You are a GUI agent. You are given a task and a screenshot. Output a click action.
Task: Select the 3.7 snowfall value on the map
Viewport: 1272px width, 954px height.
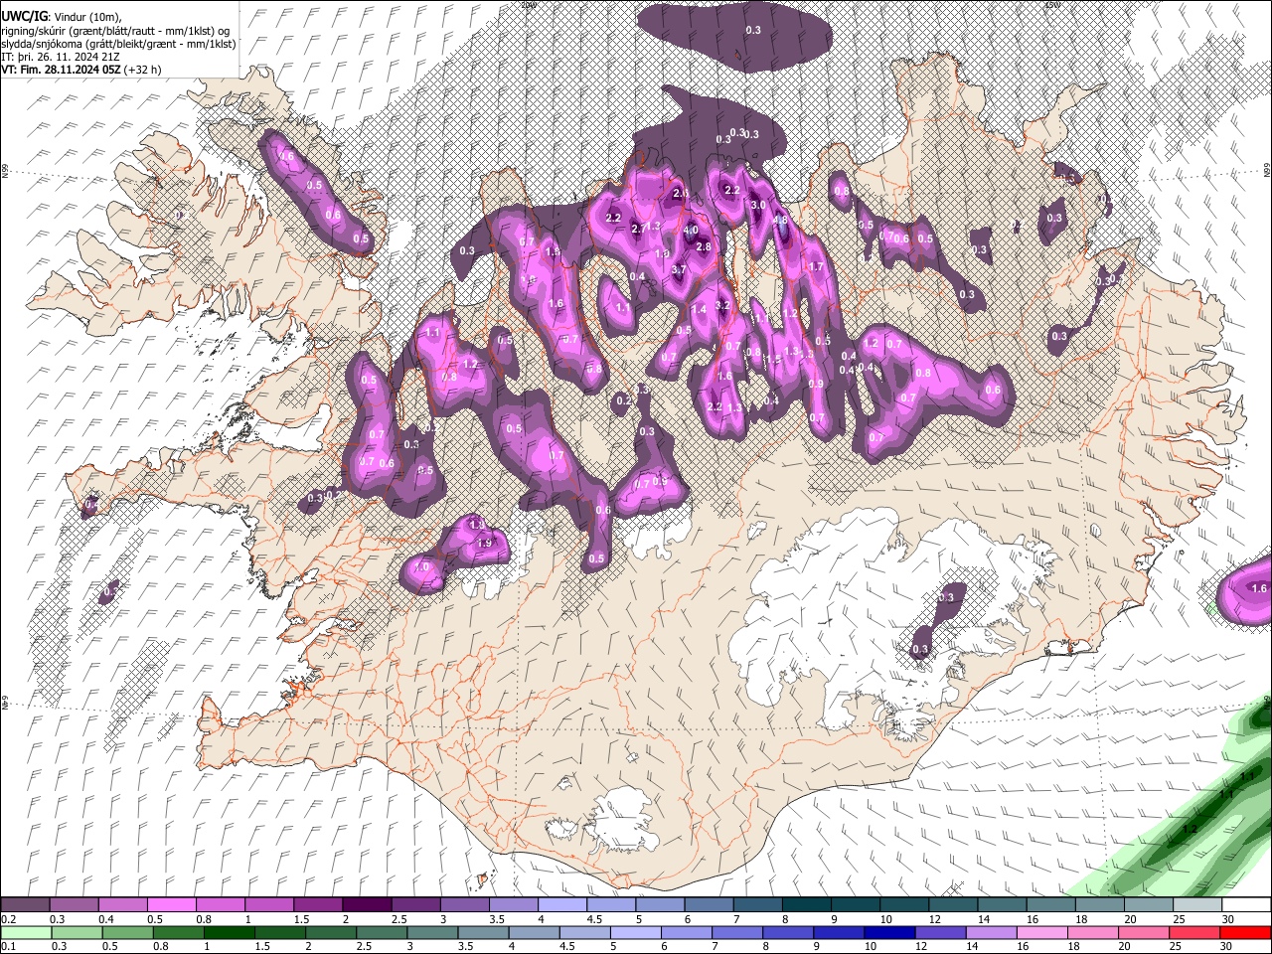pyautogui.click(x=679, y=270)
